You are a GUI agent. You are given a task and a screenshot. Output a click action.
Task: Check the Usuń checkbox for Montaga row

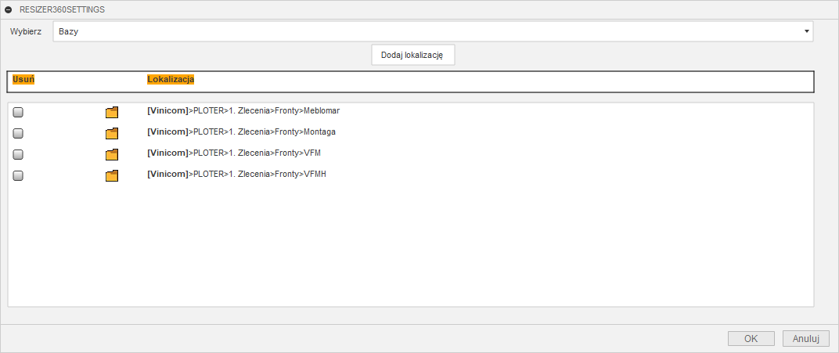pos(18,134)
